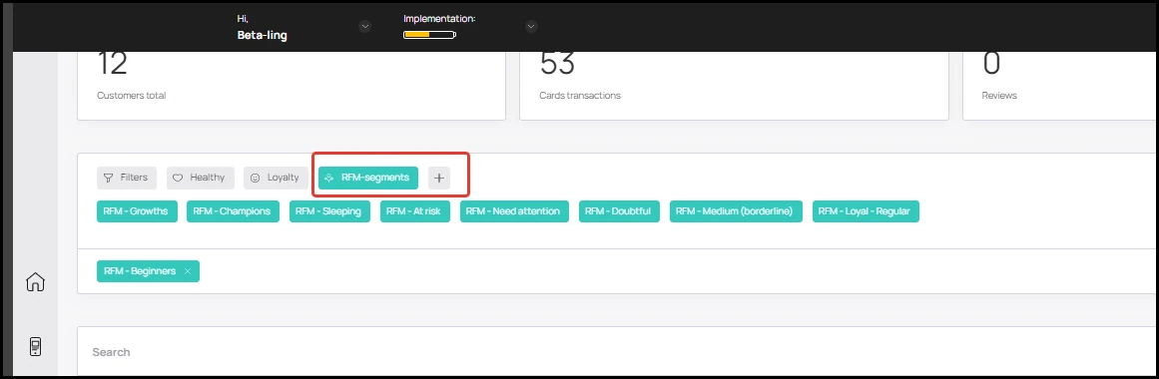Click the funnel icon on Filters
Image resolution: width=1159 pixels, height=379 pixels.
tap(109, 179)
